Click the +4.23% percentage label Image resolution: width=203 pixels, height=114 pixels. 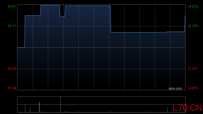[193, 6]
